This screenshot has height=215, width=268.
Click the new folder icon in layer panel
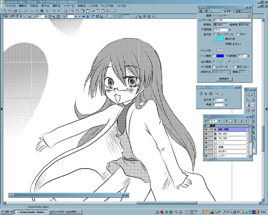click(230, 121)
